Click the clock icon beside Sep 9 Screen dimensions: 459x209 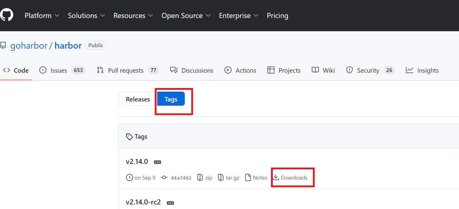tap(129, 177)
